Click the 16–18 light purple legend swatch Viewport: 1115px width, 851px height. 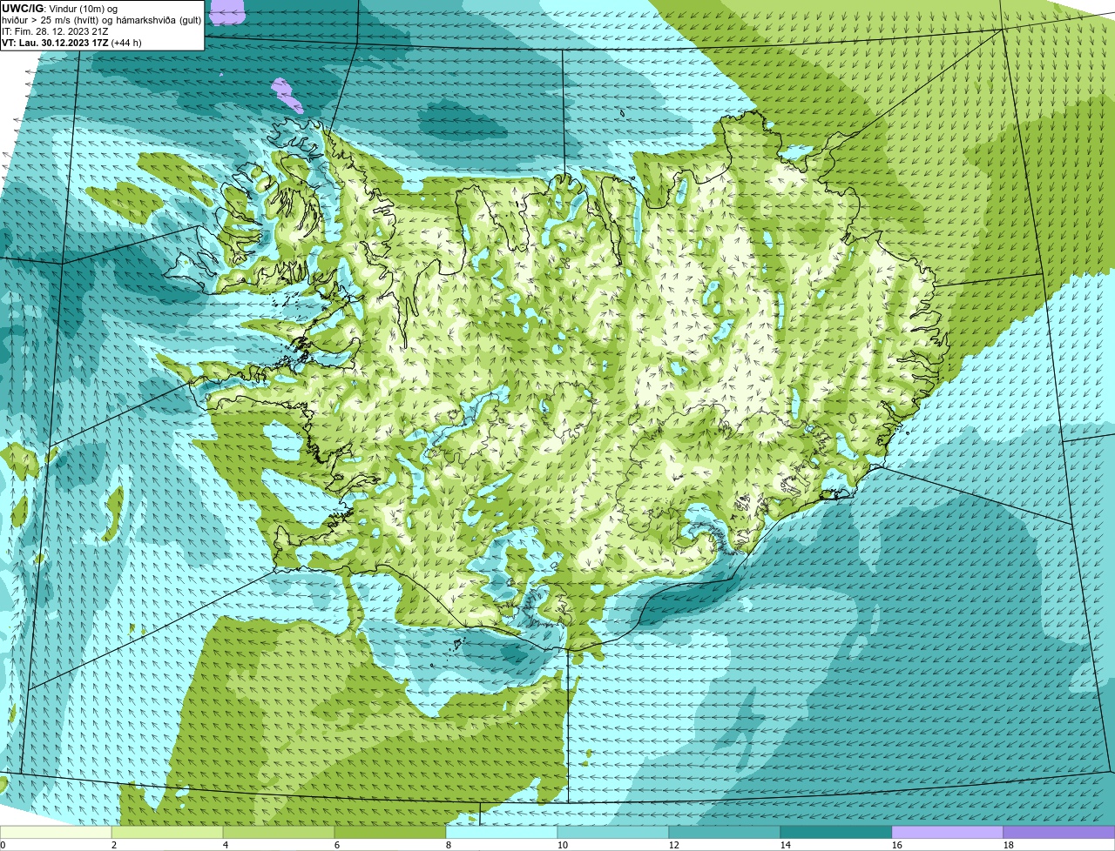[x=948, y=833]
